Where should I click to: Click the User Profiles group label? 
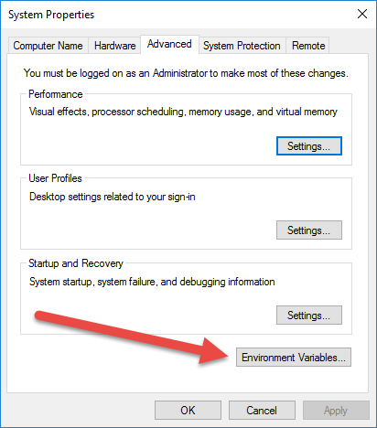tap(55, 178)
